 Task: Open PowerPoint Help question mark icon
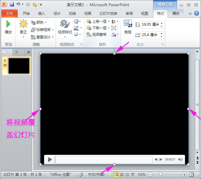click(x=197, y=13)
